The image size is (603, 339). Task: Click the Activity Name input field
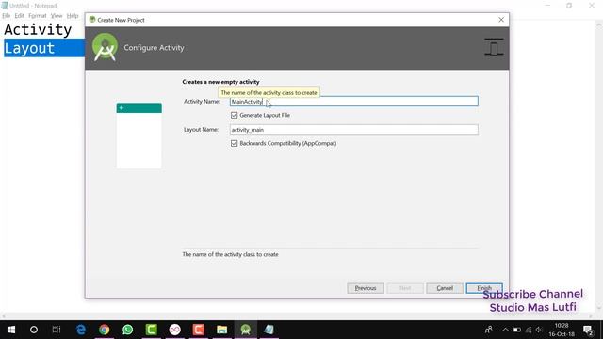pos(354,102)
